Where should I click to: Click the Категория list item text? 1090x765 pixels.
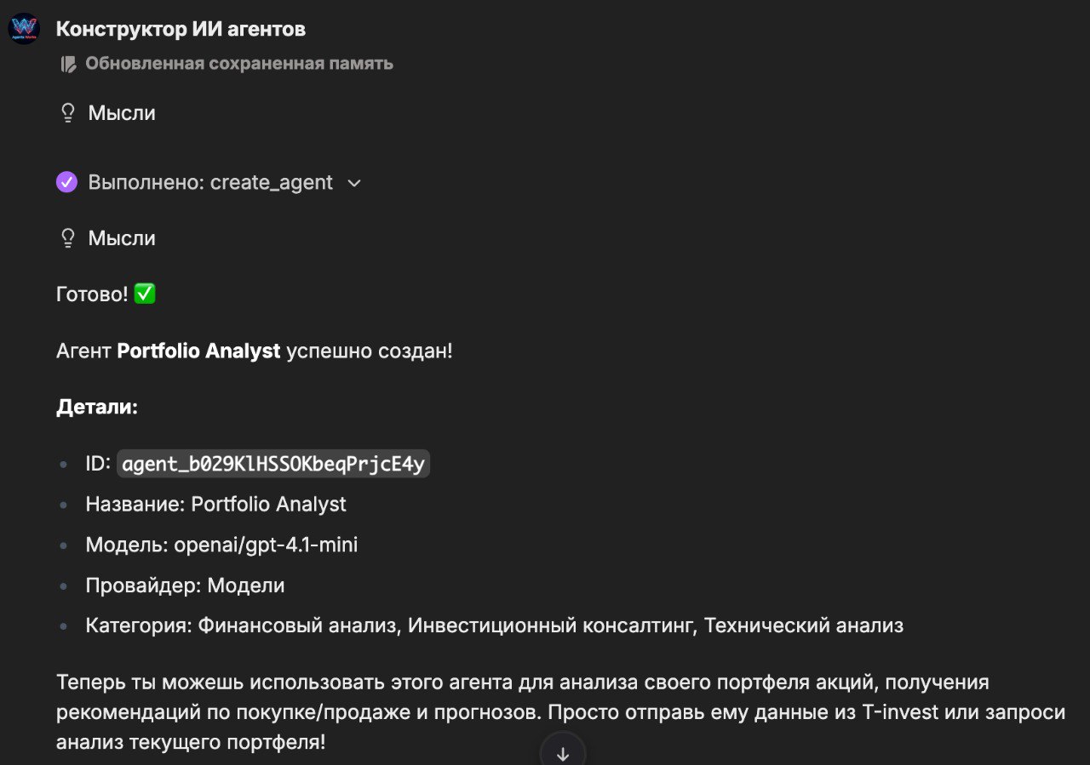click(494, 625)
